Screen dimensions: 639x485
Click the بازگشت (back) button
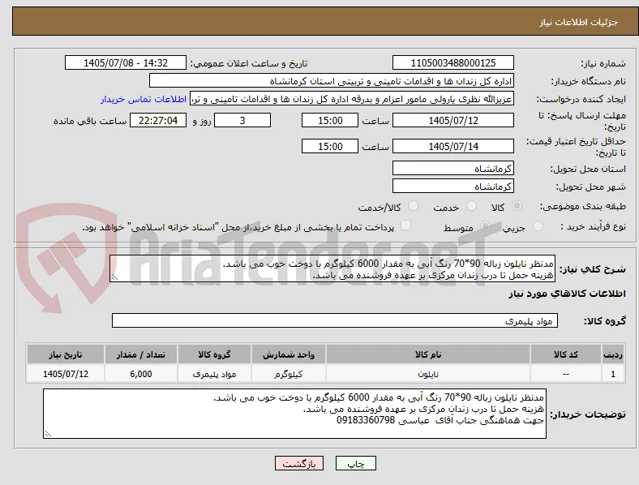click(299, 463)
